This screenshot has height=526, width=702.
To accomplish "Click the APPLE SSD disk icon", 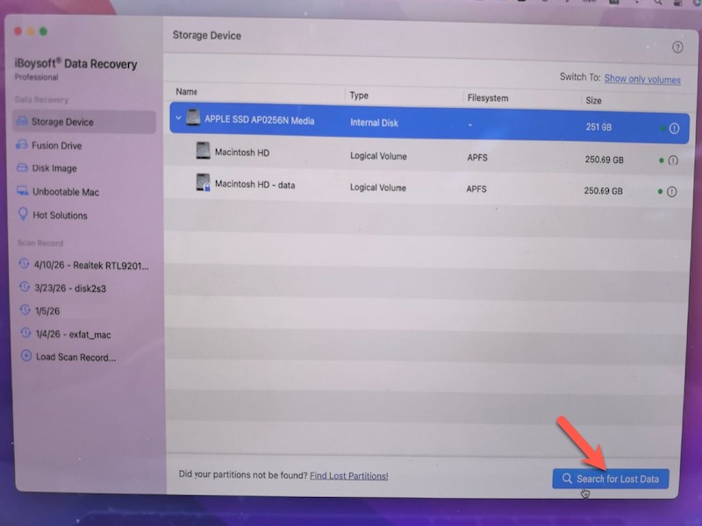I will click(193, 117).
